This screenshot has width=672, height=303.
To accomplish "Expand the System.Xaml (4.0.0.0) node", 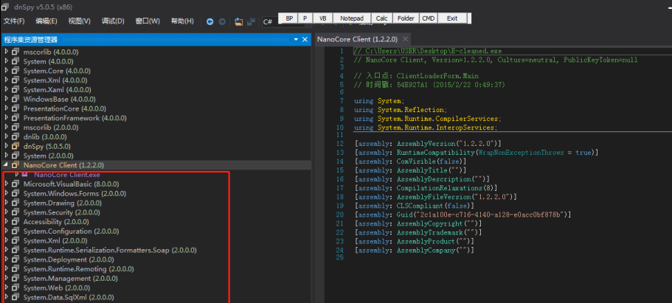I will pyautogui.click(x=7, y=89).
